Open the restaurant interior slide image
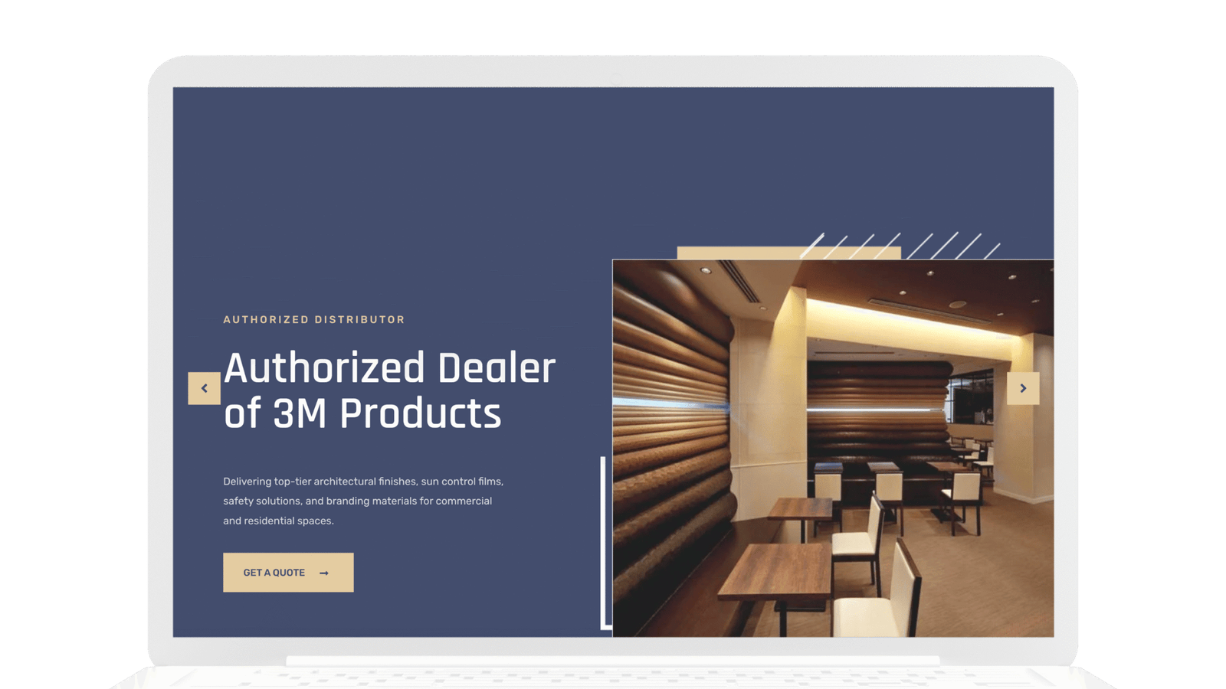 [x=833, y=448]
